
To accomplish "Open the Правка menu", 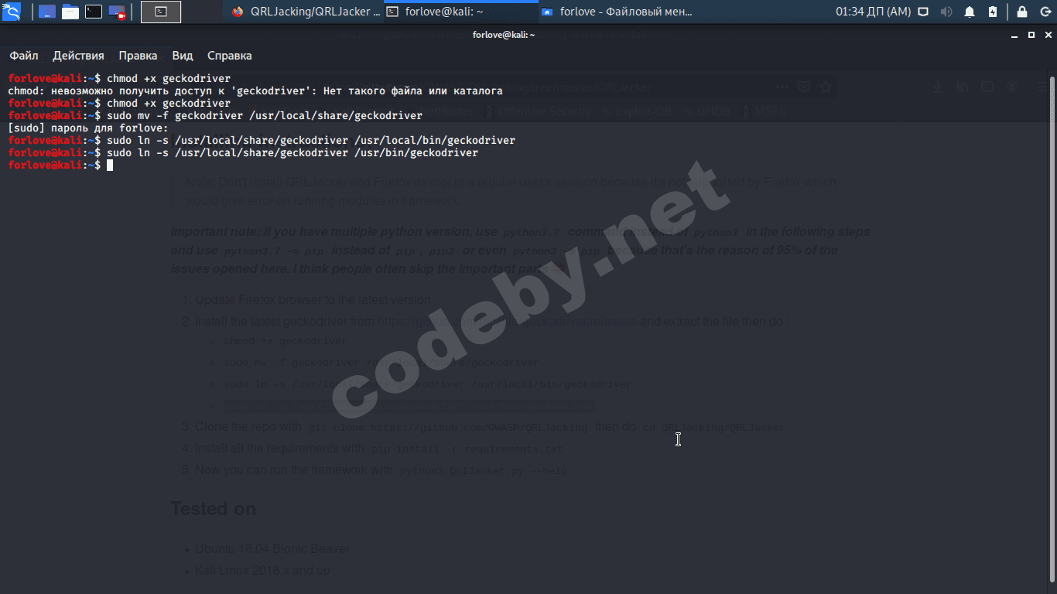I will pos(138,56).
